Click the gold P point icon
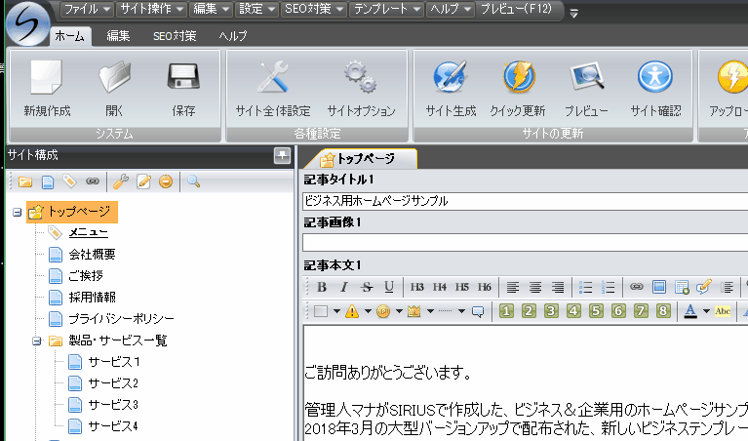Viewport: 748px width, 441px height. pos(383,311)
